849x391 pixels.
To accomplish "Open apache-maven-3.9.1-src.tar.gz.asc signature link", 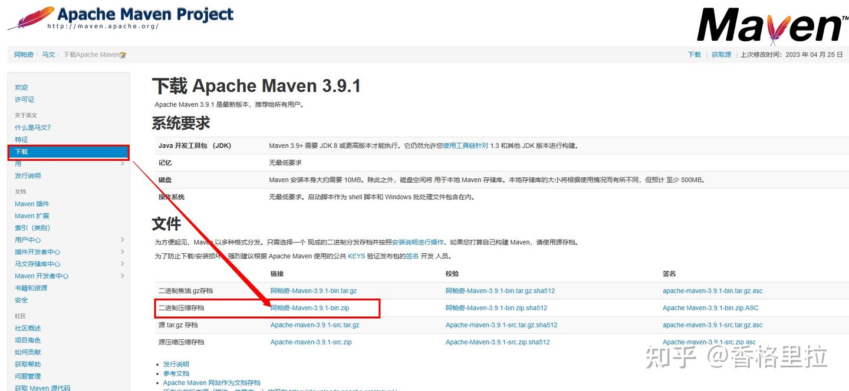I will tap(713, 325).
